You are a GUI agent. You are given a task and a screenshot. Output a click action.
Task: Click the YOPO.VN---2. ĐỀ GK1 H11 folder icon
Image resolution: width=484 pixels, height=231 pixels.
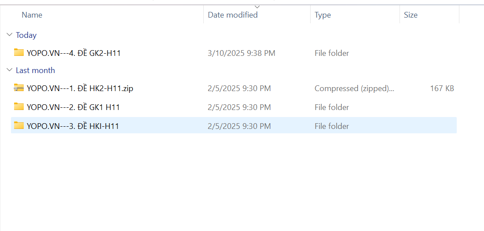(x=18, y=107)
